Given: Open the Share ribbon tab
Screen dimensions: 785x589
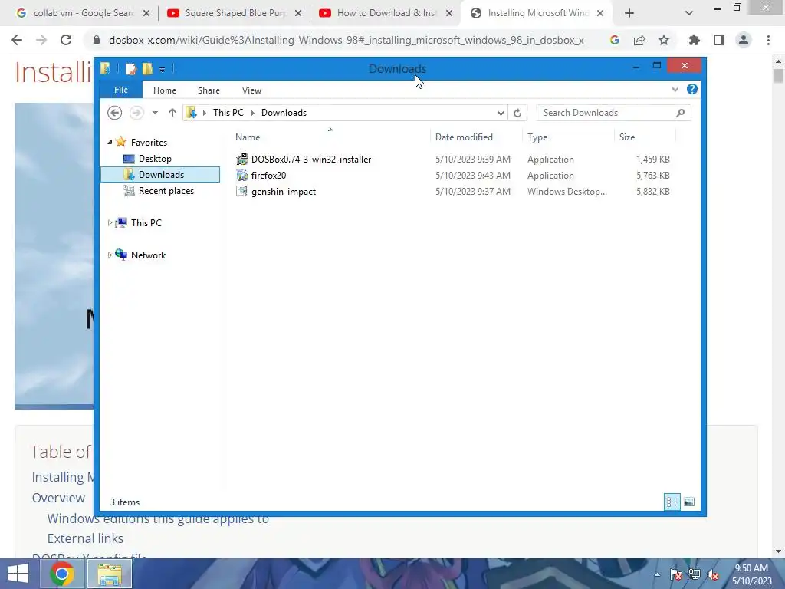Looking at the screenshot, I should tap(209, 90).
